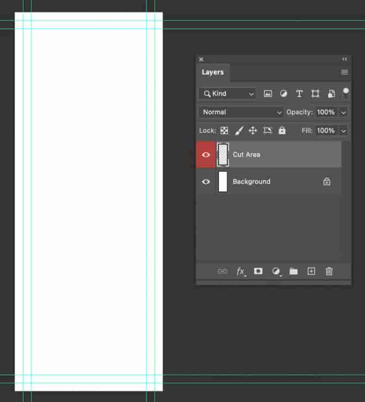This screenshot has width=365, height=402.
Task: Filter for adjustment layers icon
Action: point(283,94)
